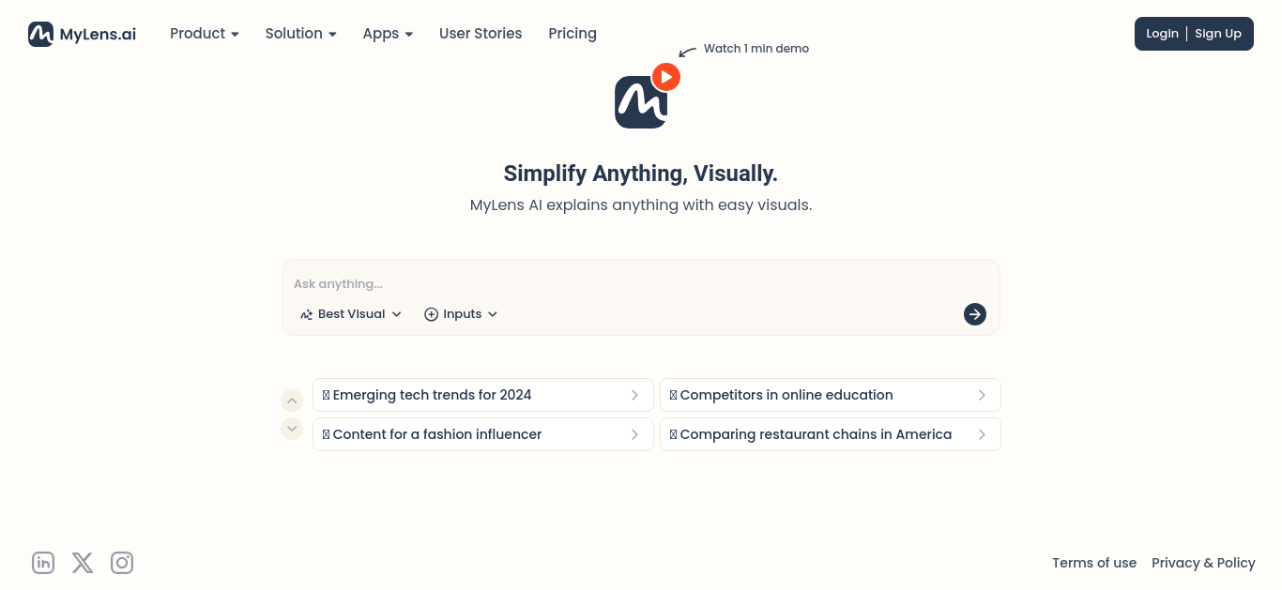Open Privacy & Policy link
Viewport: 1282px width, 590px height.
coord(1203,563)
